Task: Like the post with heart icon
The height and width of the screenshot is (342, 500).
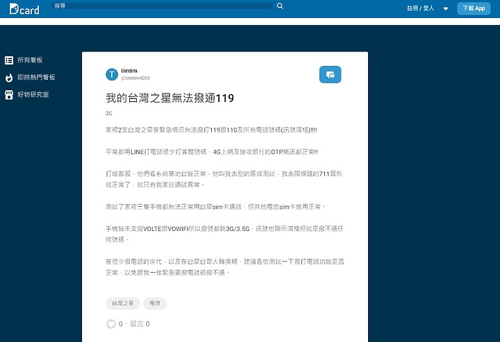Action: point(111,324)
